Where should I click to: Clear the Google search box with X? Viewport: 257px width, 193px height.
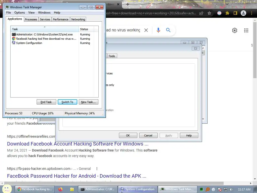pyautogui.click(x=146, y=30)
